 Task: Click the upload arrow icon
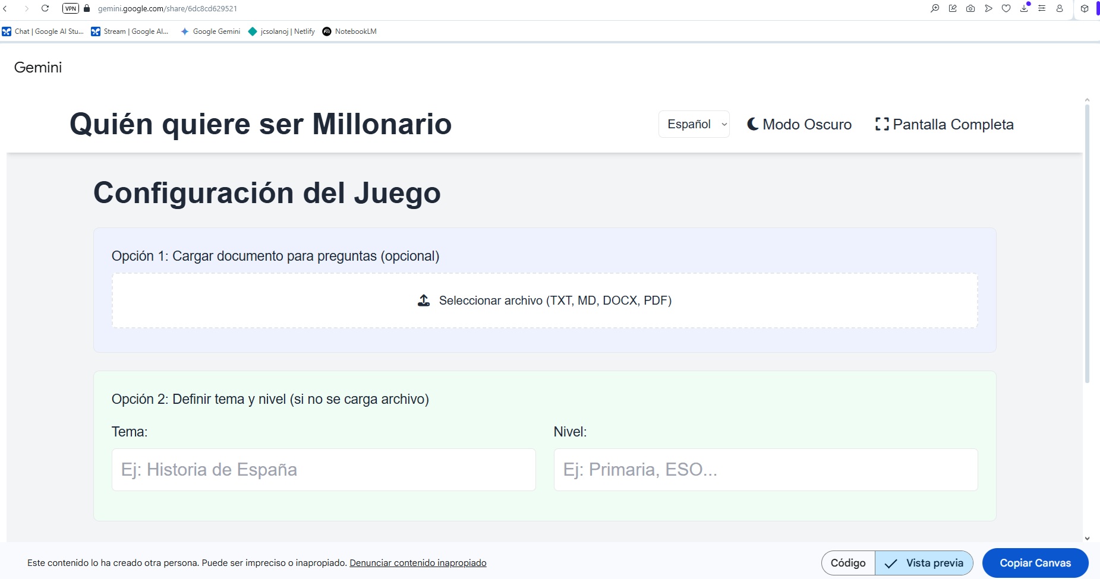pyautogui.click(x=424, y=300)
